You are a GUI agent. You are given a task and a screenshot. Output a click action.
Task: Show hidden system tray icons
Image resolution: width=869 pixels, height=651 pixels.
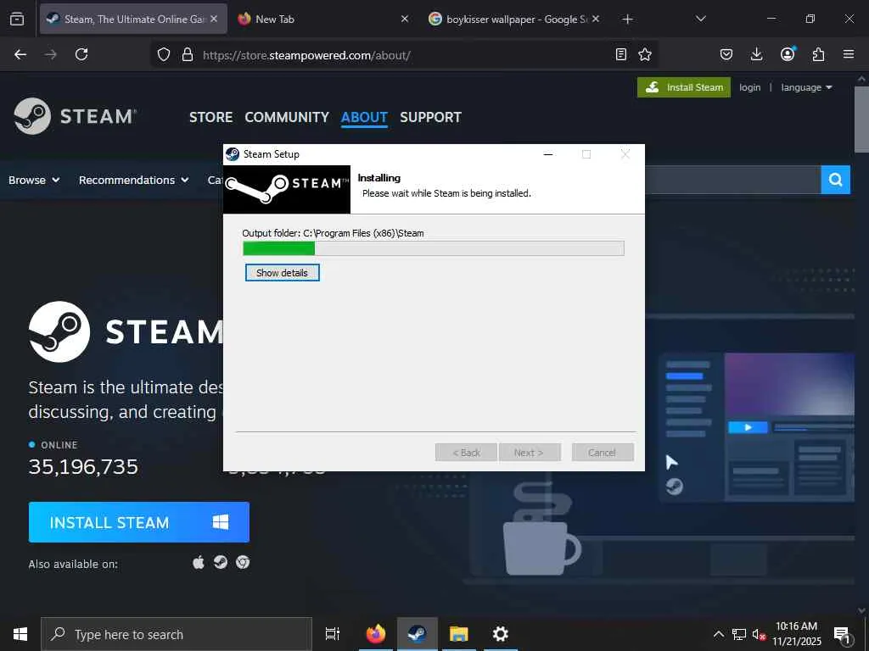pos(718,634)
